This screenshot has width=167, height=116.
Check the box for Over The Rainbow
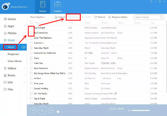31,38
